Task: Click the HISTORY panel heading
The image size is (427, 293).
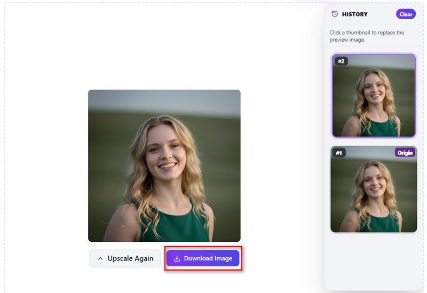Action: click(x=354, y=14)
